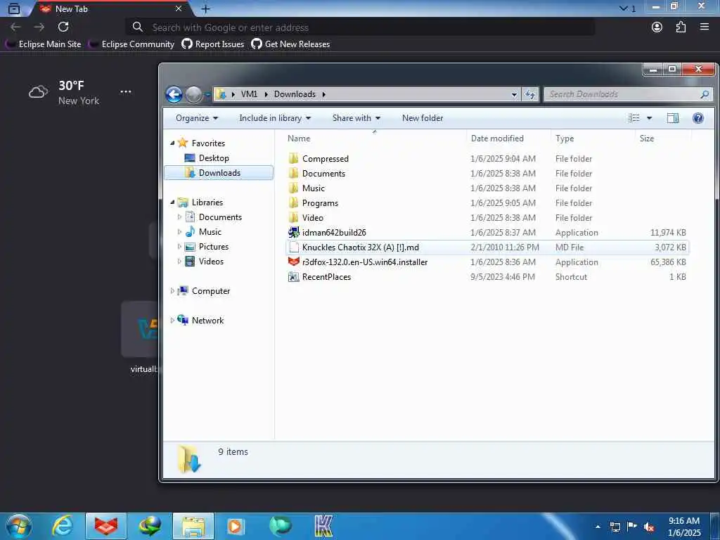The height and width of the screenshot is (540, 720).
Task: Change the view using the view icon
Action: pos(634,118)
